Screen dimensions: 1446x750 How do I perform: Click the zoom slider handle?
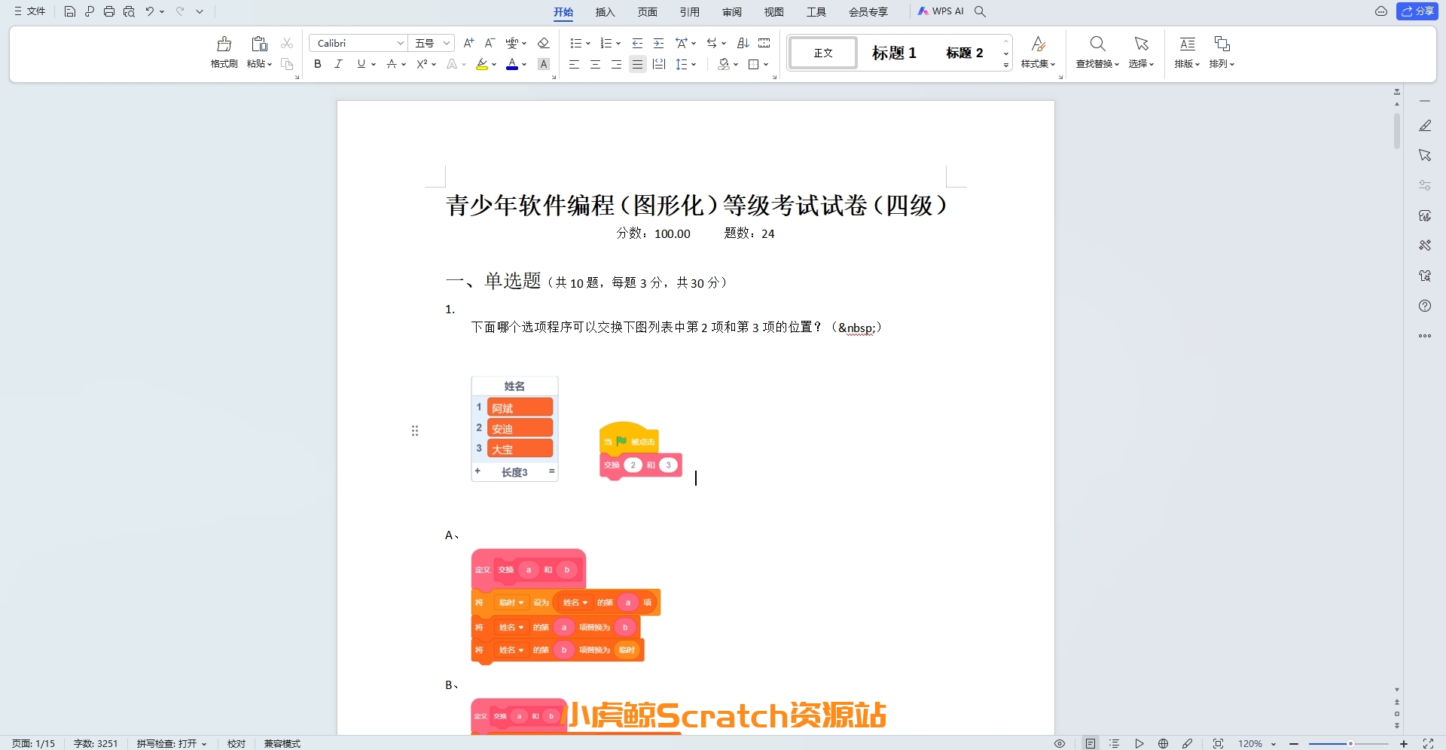(1350, 743)
